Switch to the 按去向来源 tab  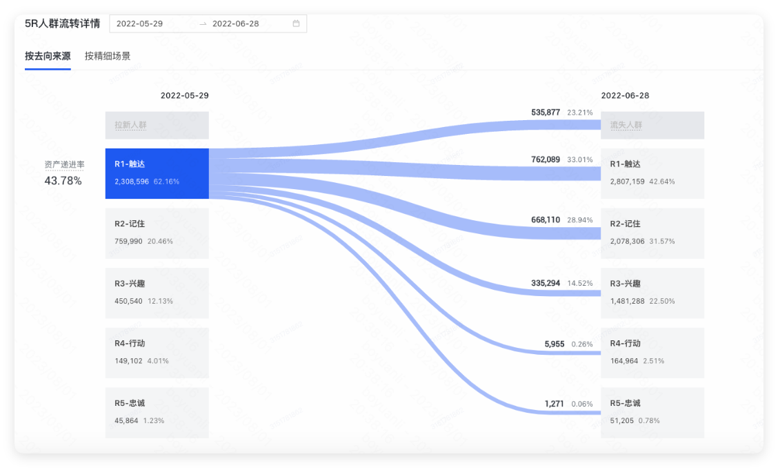[x=48, y=56]
